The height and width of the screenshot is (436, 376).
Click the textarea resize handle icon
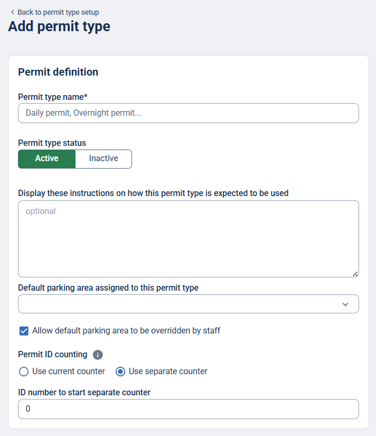point(355,274)
